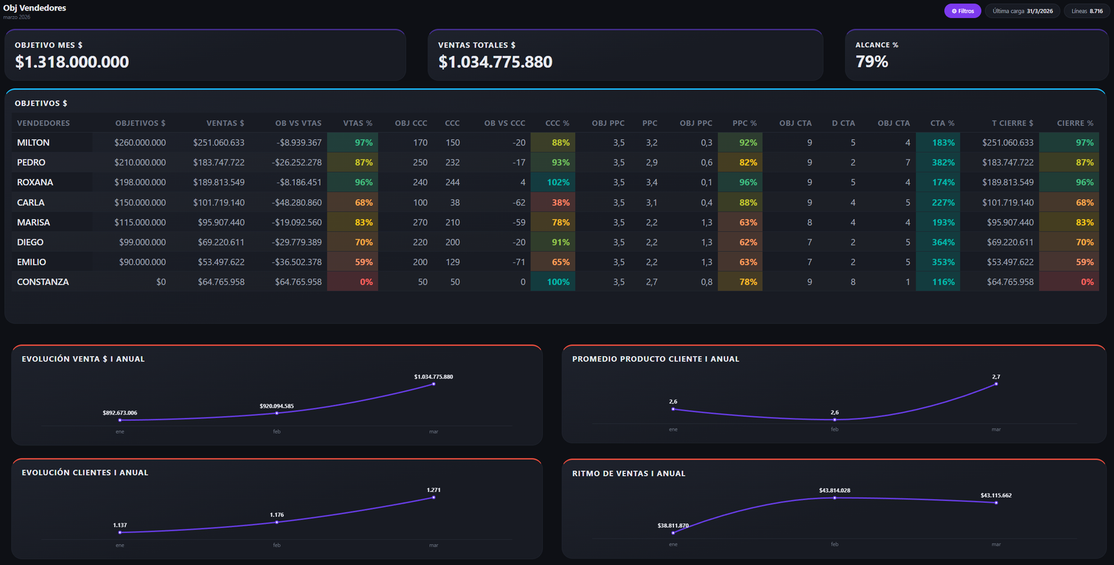Click the mar point on Evolución Venta chart
Viewport: 1114px width, 565px height.
[433, 384]
